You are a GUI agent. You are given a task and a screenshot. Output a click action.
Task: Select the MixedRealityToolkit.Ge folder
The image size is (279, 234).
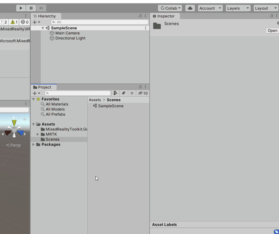pyautogui.click(x=64, y=129)
